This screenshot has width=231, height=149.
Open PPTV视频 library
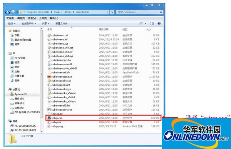(x=18, y=58)
